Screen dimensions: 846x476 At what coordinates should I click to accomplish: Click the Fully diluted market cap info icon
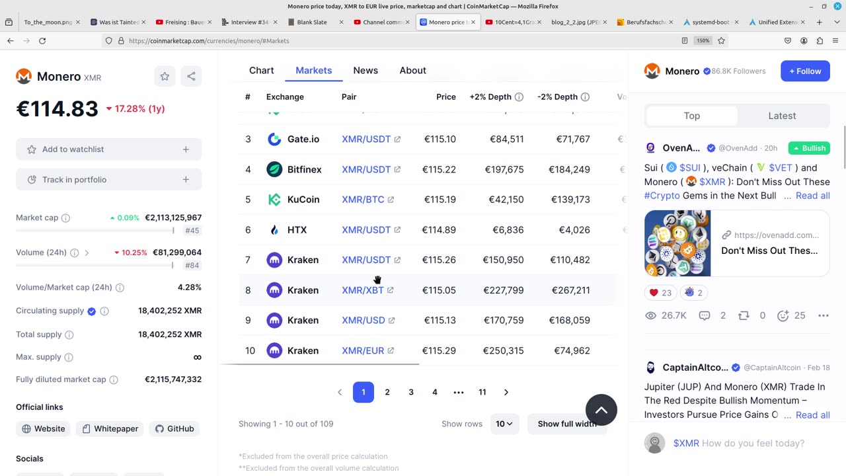[x=114, y=379]
